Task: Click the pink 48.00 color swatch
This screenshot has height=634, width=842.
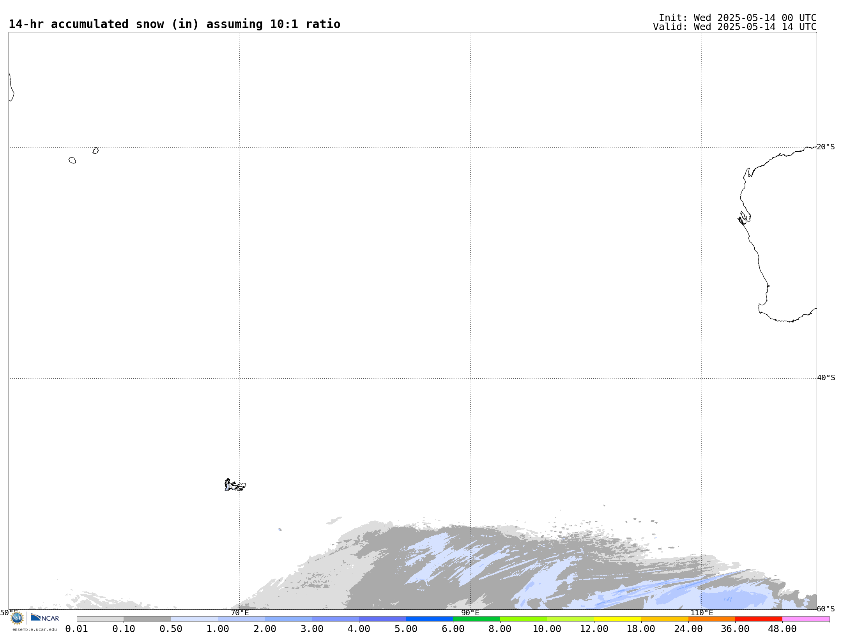Action: click(806, 619)
